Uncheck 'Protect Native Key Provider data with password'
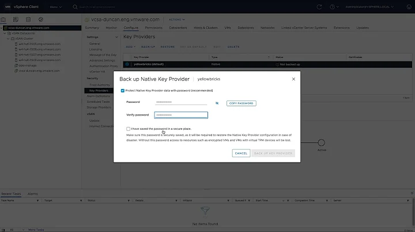This screenshot has width=415, height=232. click(x=123, y=91)
